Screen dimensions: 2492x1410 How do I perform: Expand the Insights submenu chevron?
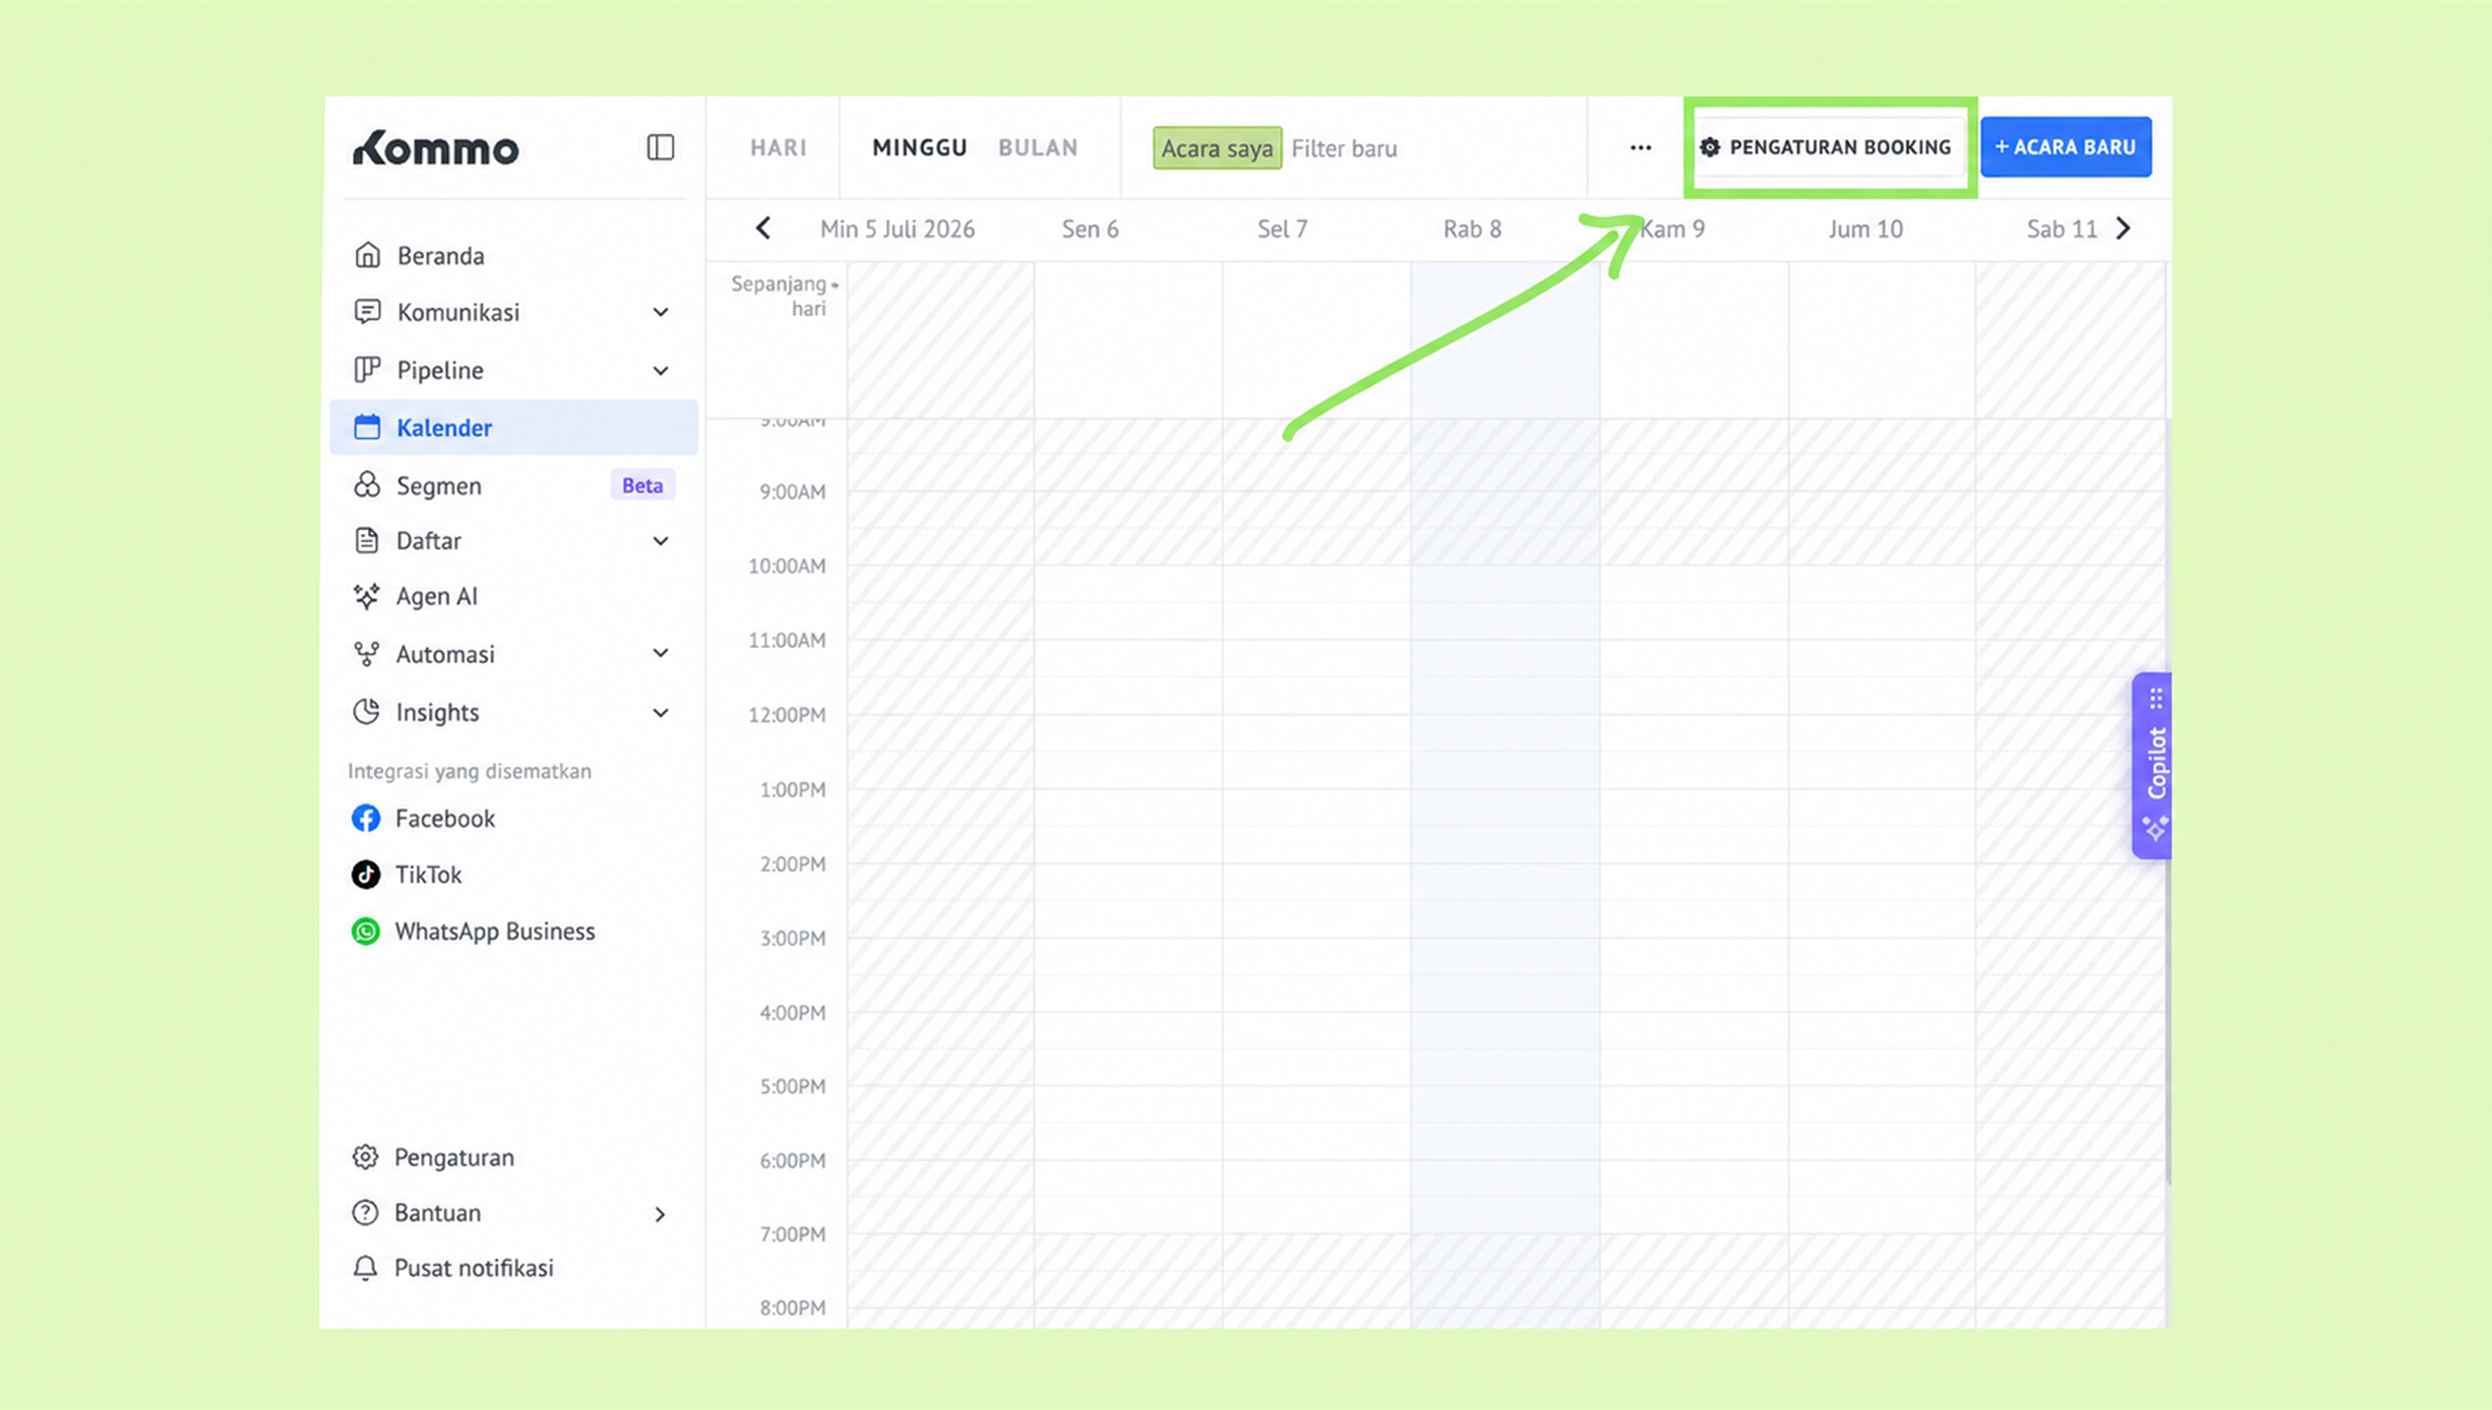click(661, 712)
